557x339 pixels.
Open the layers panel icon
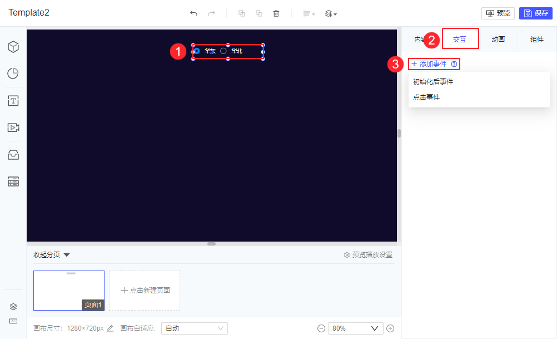click(13, 307)
